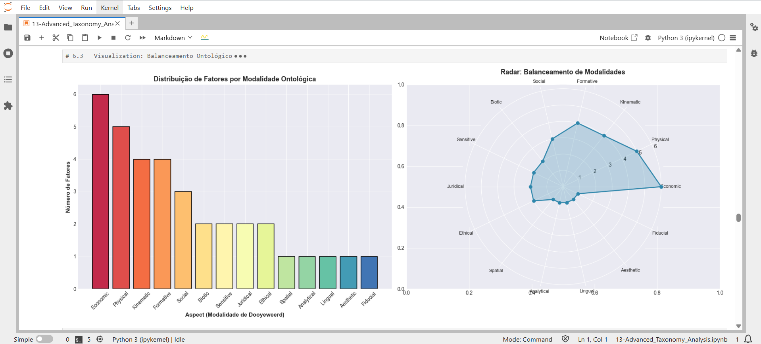The height and width of the screenshot is (344, 761).
Task: Run the selected cell with the play icon
Action: coord(99,38)
